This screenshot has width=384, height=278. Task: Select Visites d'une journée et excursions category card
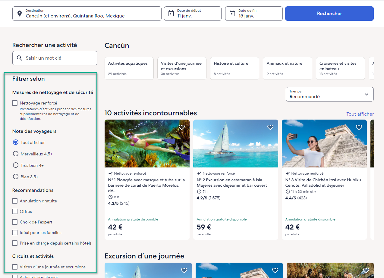pos(182,68)
